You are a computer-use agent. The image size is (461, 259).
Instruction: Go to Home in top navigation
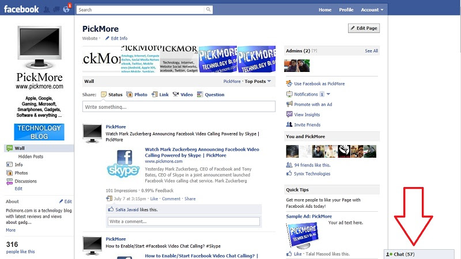[x=325, y=10]
